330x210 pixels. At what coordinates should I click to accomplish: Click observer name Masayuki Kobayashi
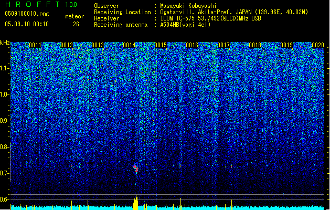(188, 6)
